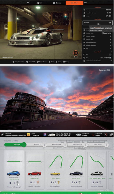The image size is (114, 194).
Task: Click the shoulder-button icon right of Effects
Action: (x=86, y=2)
